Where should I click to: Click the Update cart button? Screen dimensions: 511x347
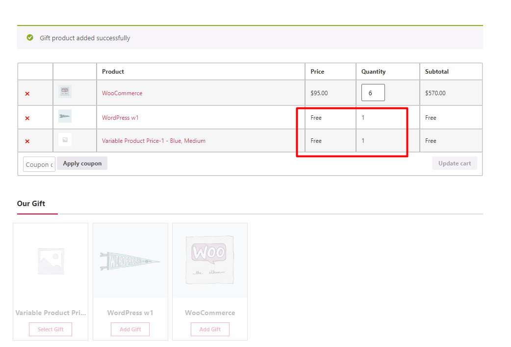tap(455, 163)
